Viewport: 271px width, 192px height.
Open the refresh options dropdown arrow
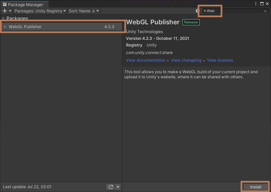tap(118, 187)
